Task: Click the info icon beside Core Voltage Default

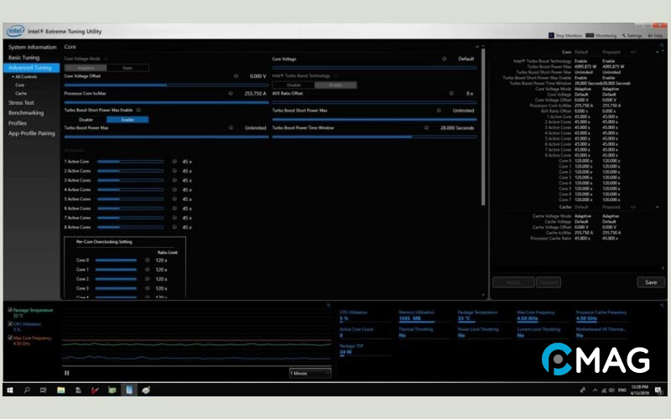Action: pyautogui.click(x=445, y=59)
